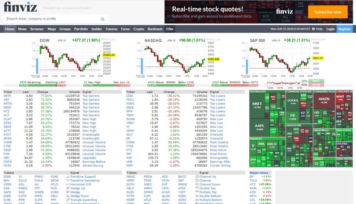This screenshot has width=356, height=204.
Task: Click the Wedge Up pattern icon
Action: [68, 188]
